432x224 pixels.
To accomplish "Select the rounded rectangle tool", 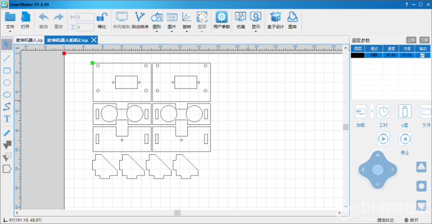I will 7,82.
